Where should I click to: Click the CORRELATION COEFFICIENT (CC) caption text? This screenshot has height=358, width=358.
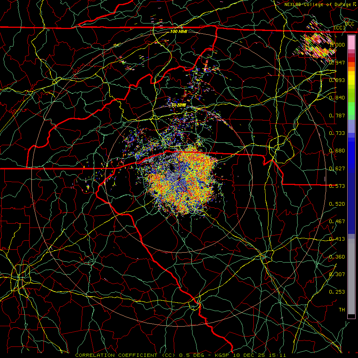click(125, 355)
